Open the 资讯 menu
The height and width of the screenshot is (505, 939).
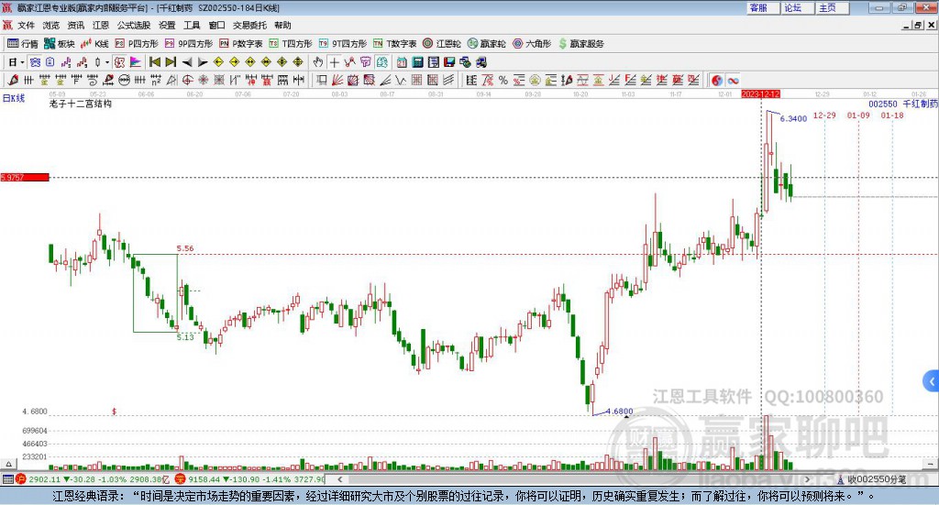click(76, 25)
